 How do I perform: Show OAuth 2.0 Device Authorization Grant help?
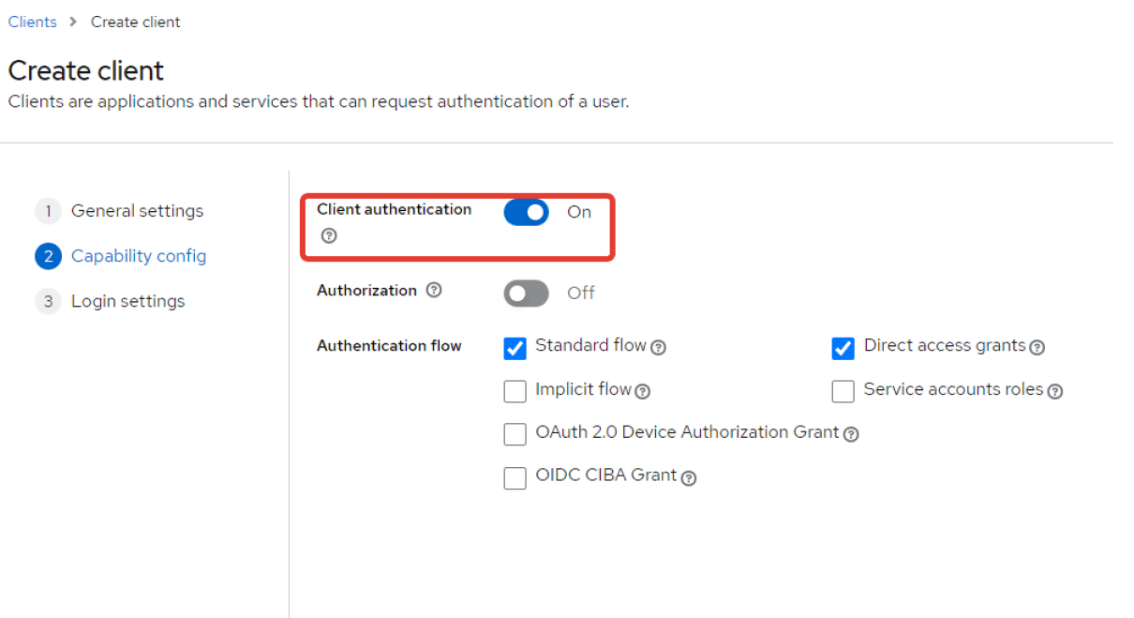851,434
